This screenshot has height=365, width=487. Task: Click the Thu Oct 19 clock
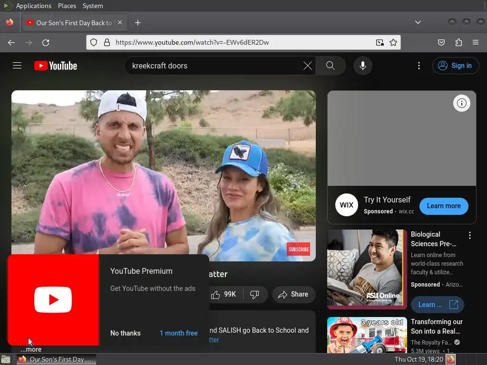[x=419, y=359]
